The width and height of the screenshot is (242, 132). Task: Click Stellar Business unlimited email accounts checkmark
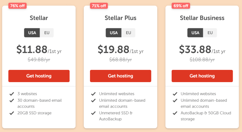pos(175,100)
